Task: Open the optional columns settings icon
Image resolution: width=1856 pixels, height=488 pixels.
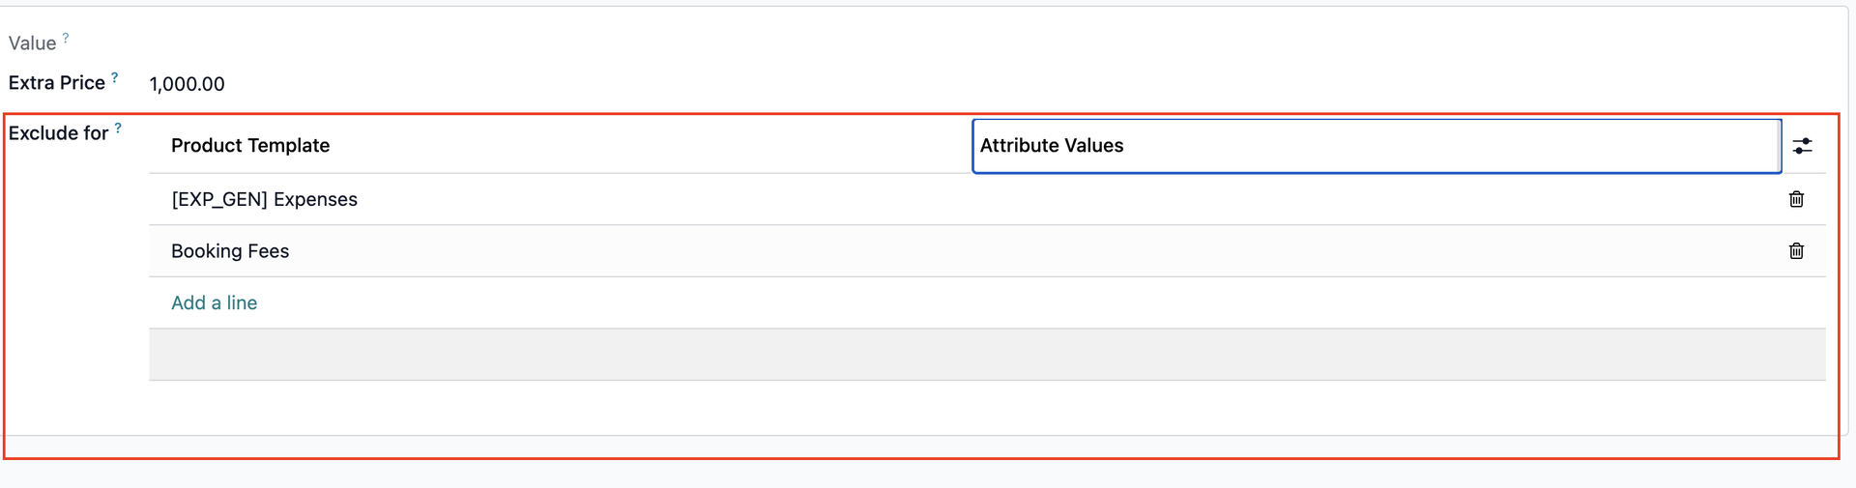Action: 1802,146
